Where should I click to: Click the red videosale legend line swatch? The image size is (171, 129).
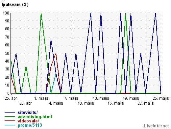tap(10, 121)
